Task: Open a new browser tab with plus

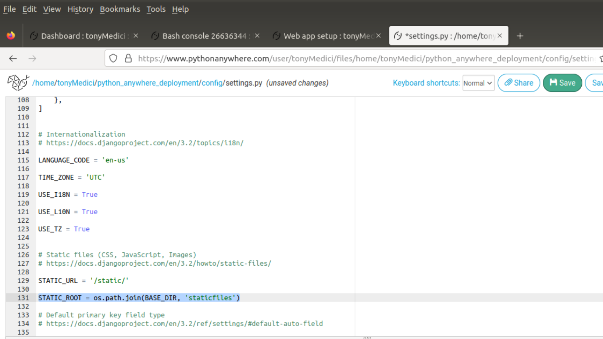Action: (x=520, y=36)
